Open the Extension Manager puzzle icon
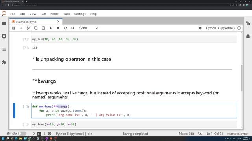252x141 pixels. pos(4,62)
